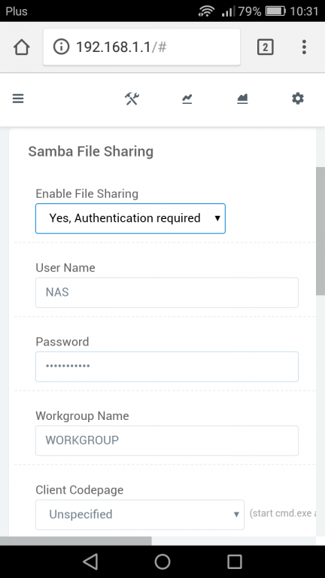Open the browser three-dot overflow menu
This screenshot has width=325, height=578.
click(x=304, y=47)
